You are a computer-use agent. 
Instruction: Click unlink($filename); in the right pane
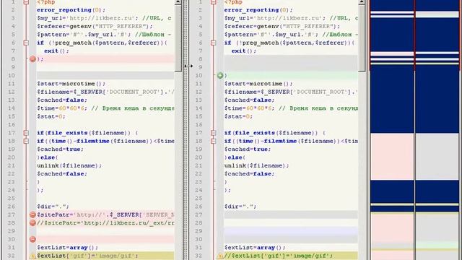[x=257, y=165]
